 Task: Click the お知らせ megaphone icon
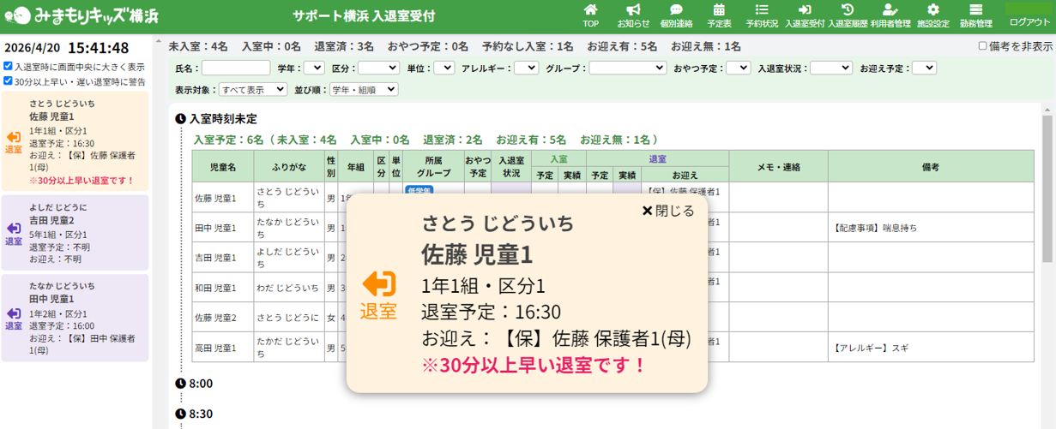pos(633,15)
